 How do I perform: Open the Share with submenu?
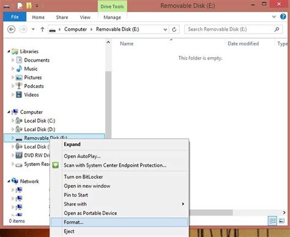(x=119, y=204)
